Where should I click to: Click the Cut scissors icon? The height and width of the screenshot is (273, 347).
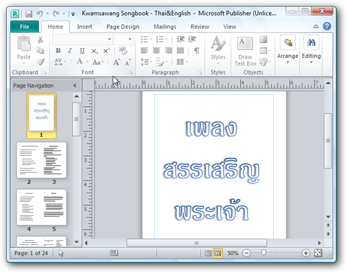point(40,40)
